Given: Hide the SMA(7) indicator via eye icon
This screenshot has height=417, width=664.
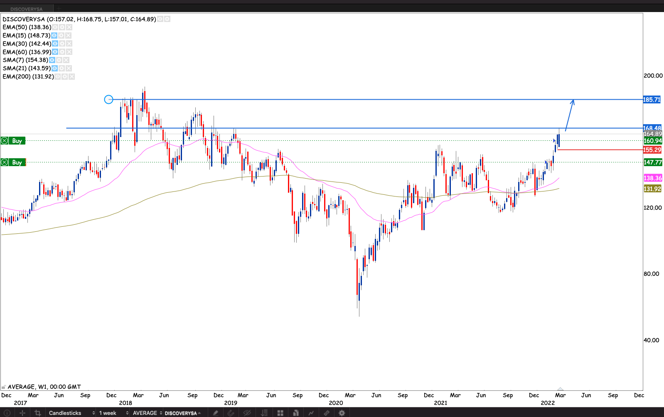Looking at the screenshot, I should pyautogui.click(x=52, y=60).
